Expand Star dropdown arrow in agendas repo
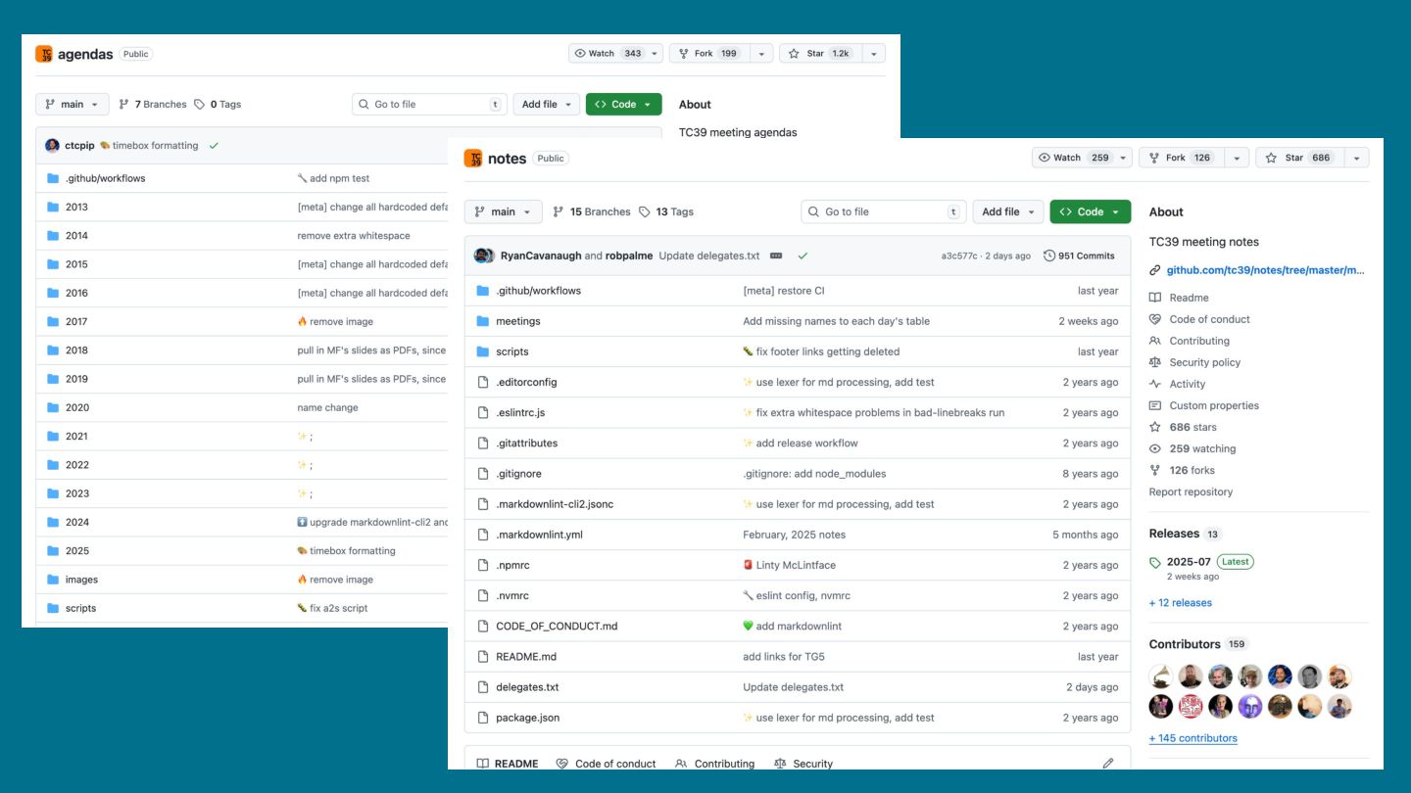The height and width of the screenshot is (793, 1411). click(x=874, y=53)
